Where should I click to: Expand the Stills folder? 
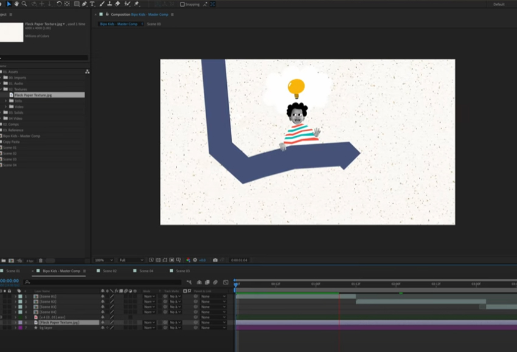coord(5,101)
